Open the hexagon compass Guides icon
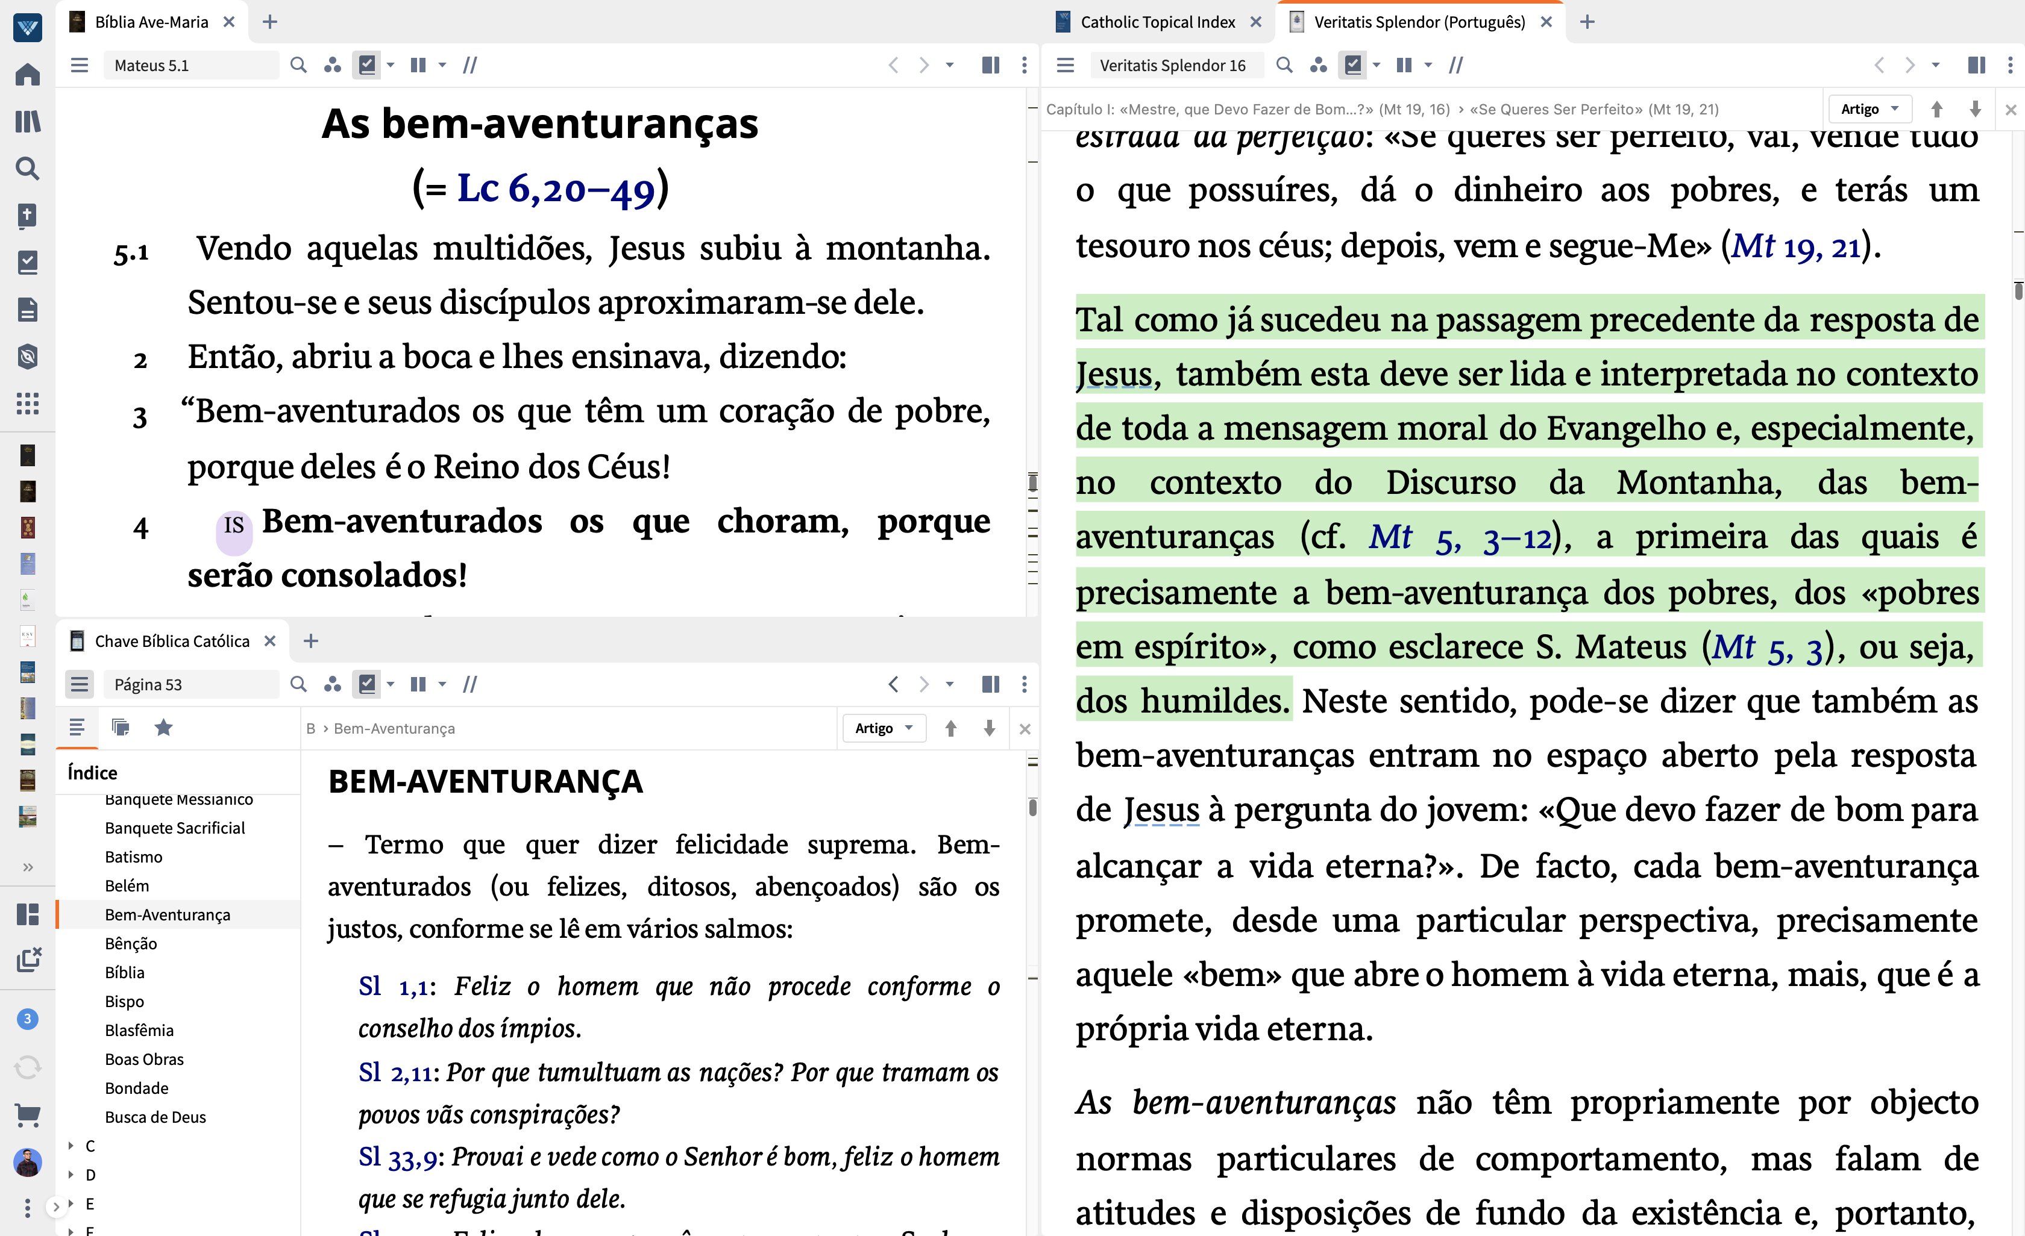Viewport: 2025px width, 1236px height. pyautogui.click(x=27, y=357)
